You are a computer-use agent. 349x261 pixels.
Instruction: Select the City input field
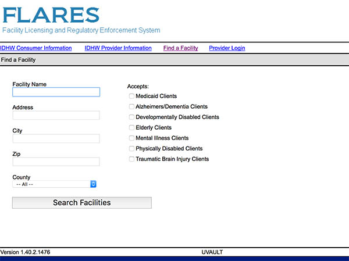click(56, 138)
